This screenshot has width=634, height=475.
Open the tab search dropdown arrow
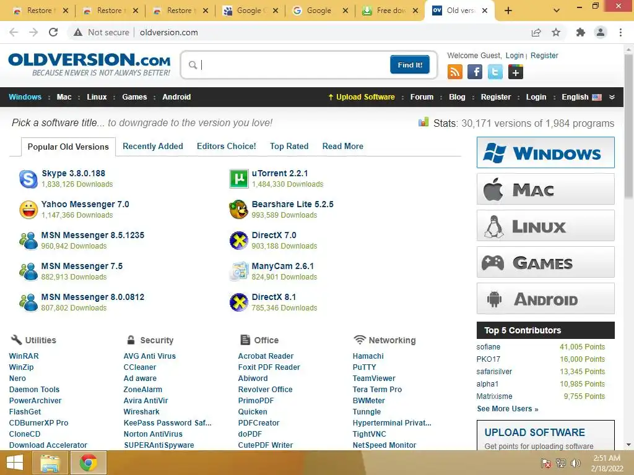557,11
